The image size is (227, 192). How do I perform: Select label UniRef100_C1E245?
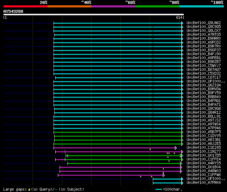coord(204,148)
